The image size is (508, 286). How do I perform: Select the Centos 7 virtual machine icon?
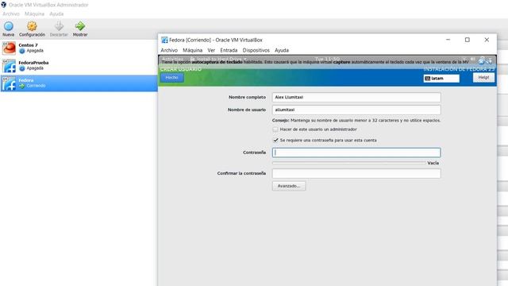click(9, 48)
